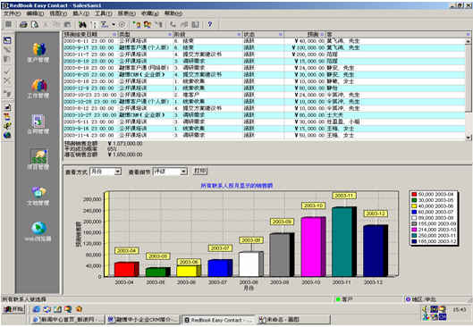Open the 工作管理 sidebar module
The image size is (473, 327).
coord(38,88)
